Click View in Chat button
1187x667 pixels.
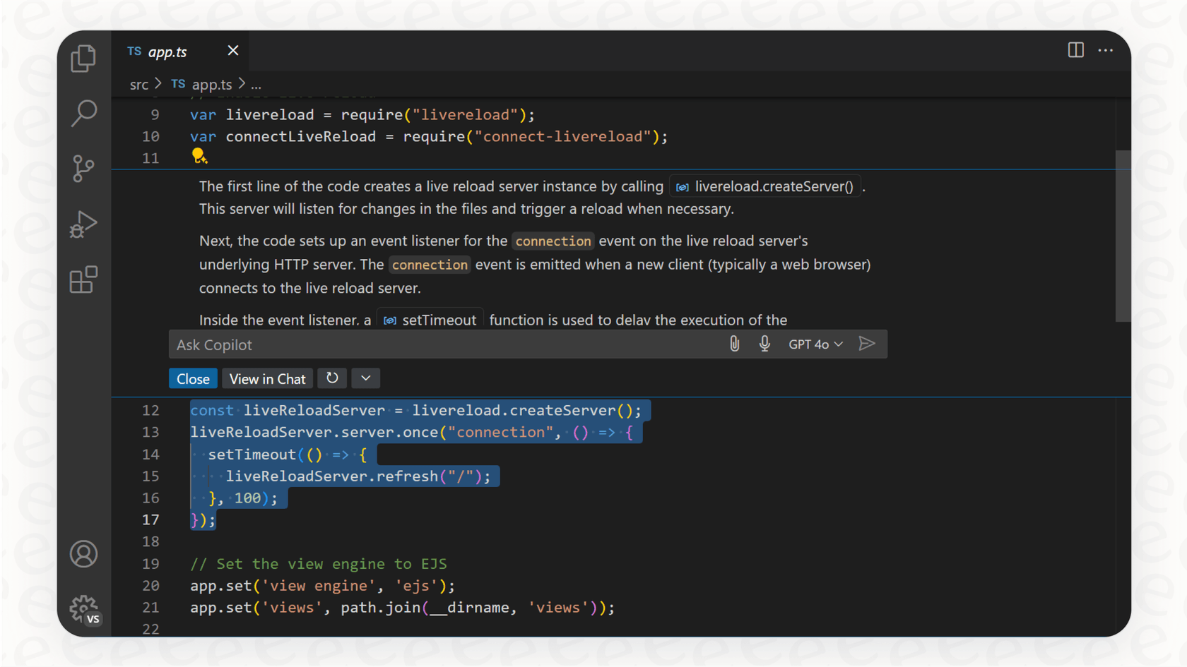267,379
